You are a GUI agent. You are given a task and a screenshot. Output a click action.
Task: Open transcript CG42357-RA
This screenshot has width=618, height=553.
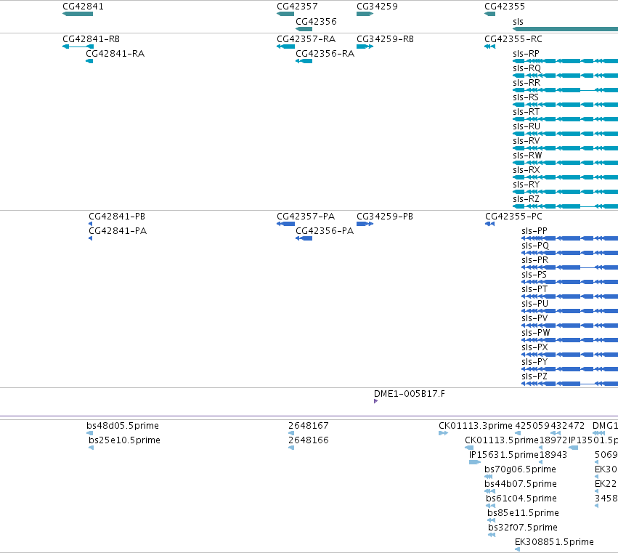[x=285, y=47]
